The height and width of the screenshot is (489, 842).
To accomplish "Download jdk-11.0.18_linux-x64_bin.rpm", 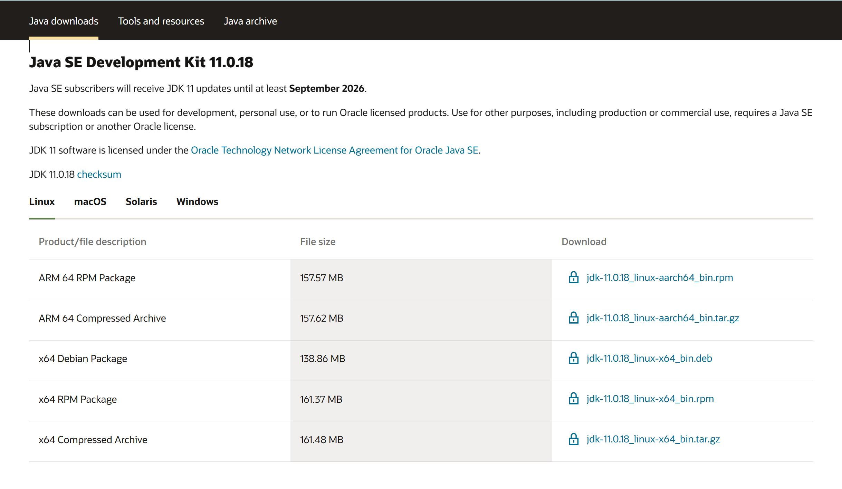I will [650, 399].
